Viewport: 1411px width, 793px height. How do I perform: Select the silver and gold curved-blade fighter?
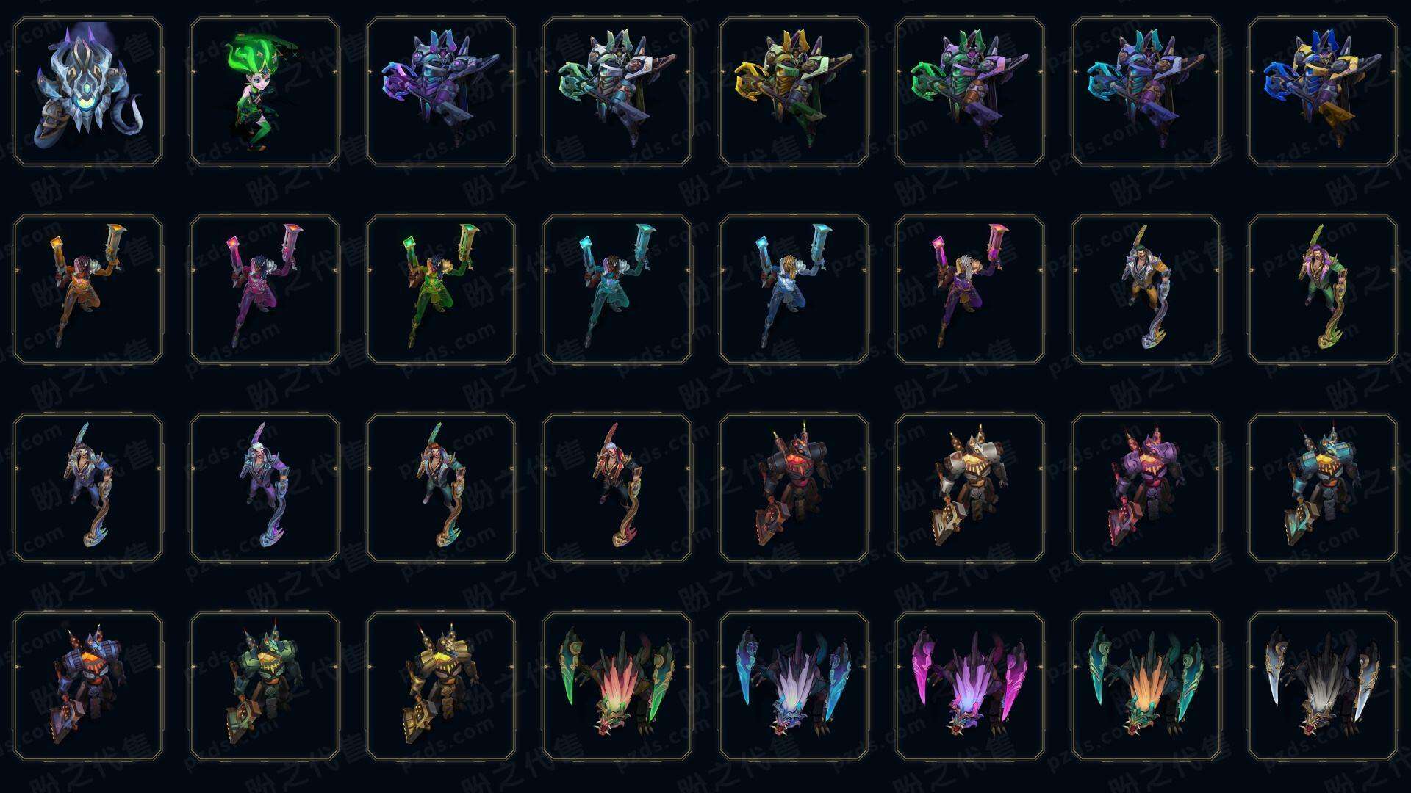pos(1146,289)
